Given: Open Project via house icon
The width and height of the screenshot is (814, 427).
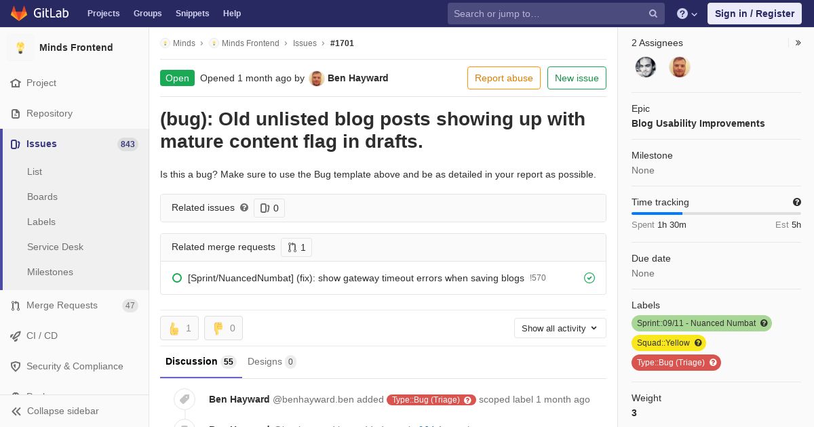Looking at the screenshot, I should point(16,83).
